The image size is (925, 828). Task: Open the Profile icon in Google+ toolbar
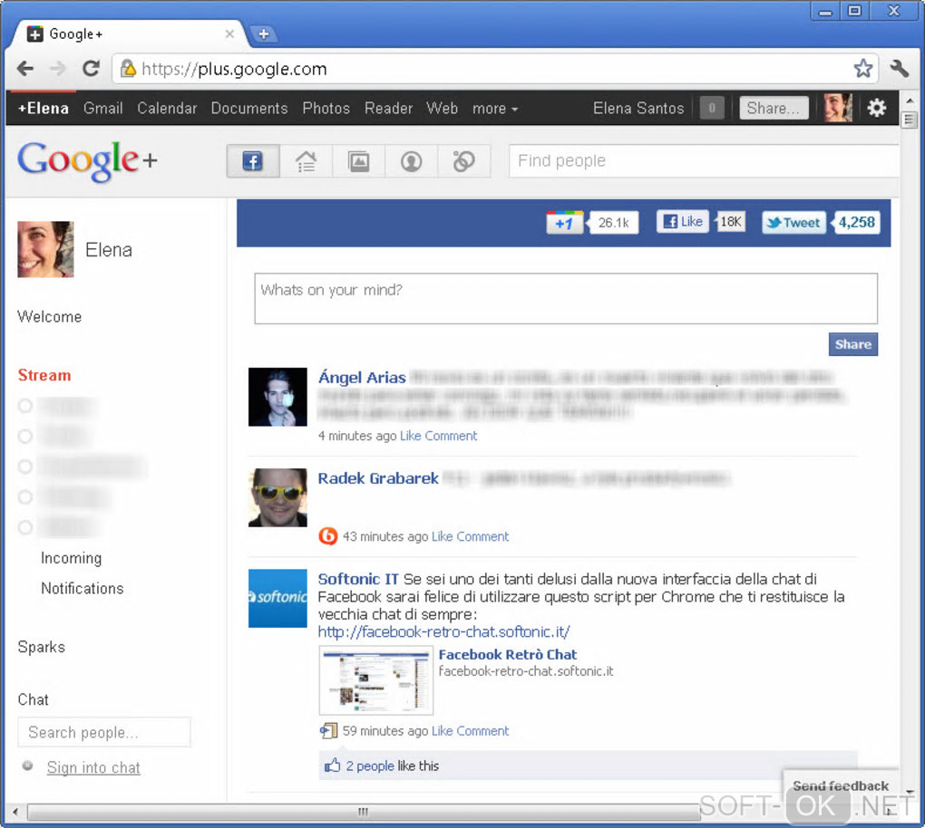click(x=411, y=161)
